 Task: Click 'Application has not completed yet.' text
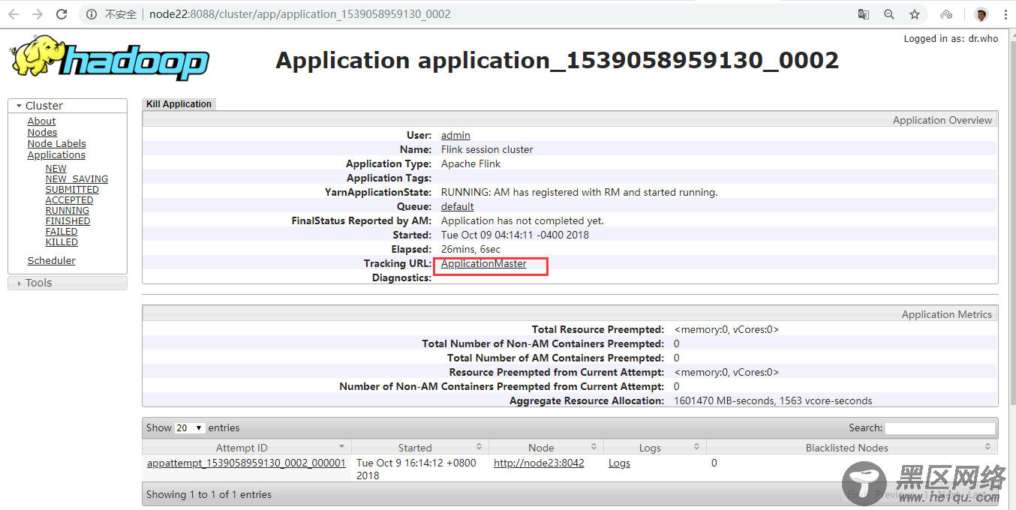(522, 221)
